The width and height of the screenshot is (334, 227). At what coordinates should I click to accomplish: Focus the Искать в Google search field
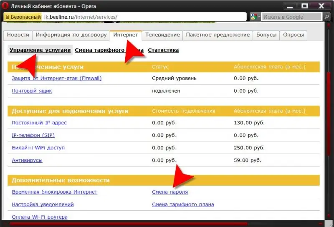[291, 17]
